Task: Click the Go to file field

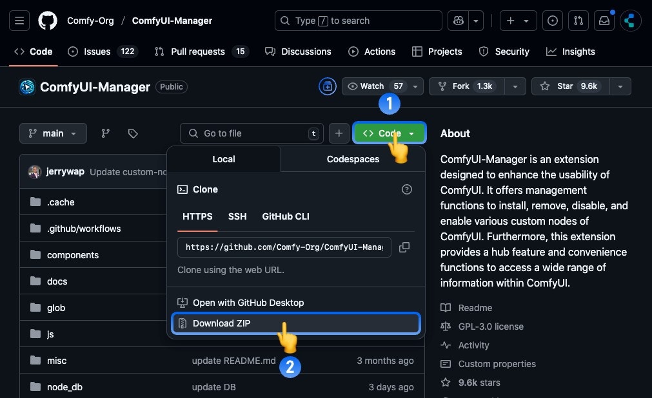Action: click(252, 133)
